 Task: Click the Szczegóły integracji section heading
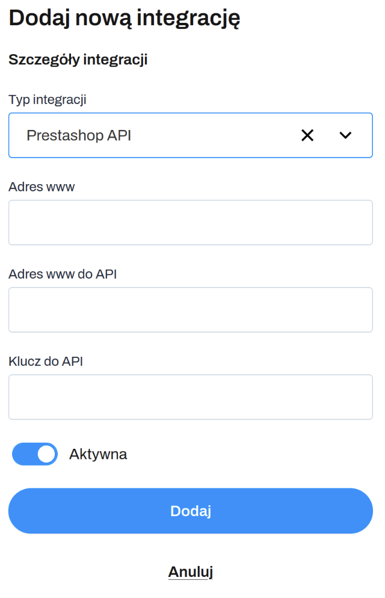point(78,60)
